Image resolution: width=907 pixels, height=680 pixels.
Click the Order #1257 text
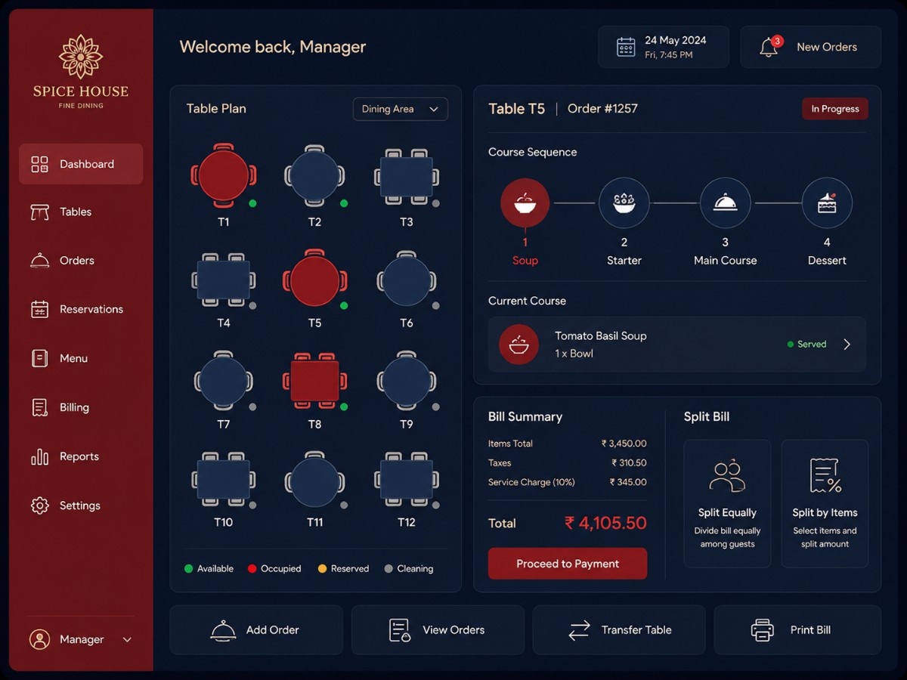tap(602, 109)
